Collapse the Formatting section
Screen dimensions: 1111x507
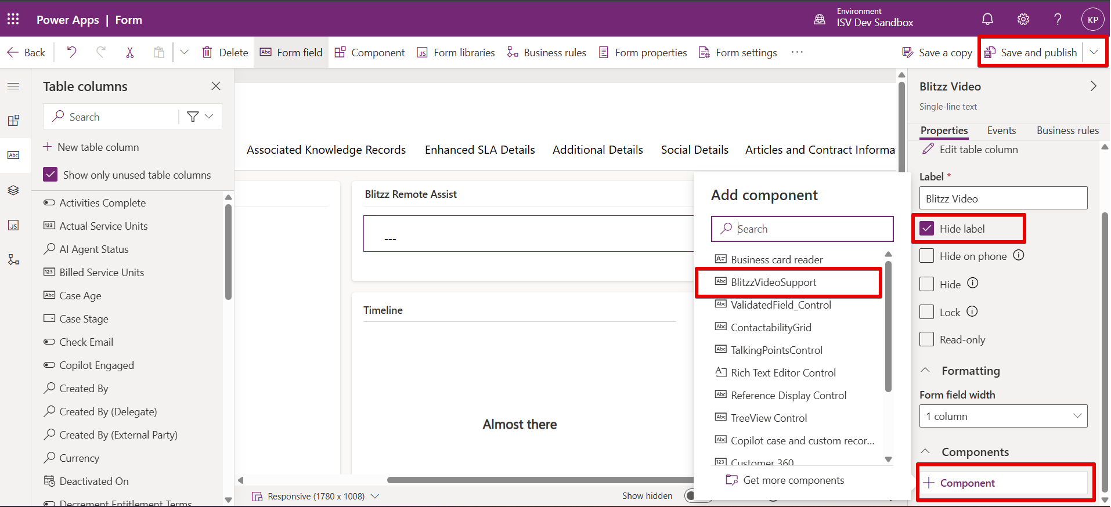click(x=926, y=370)
